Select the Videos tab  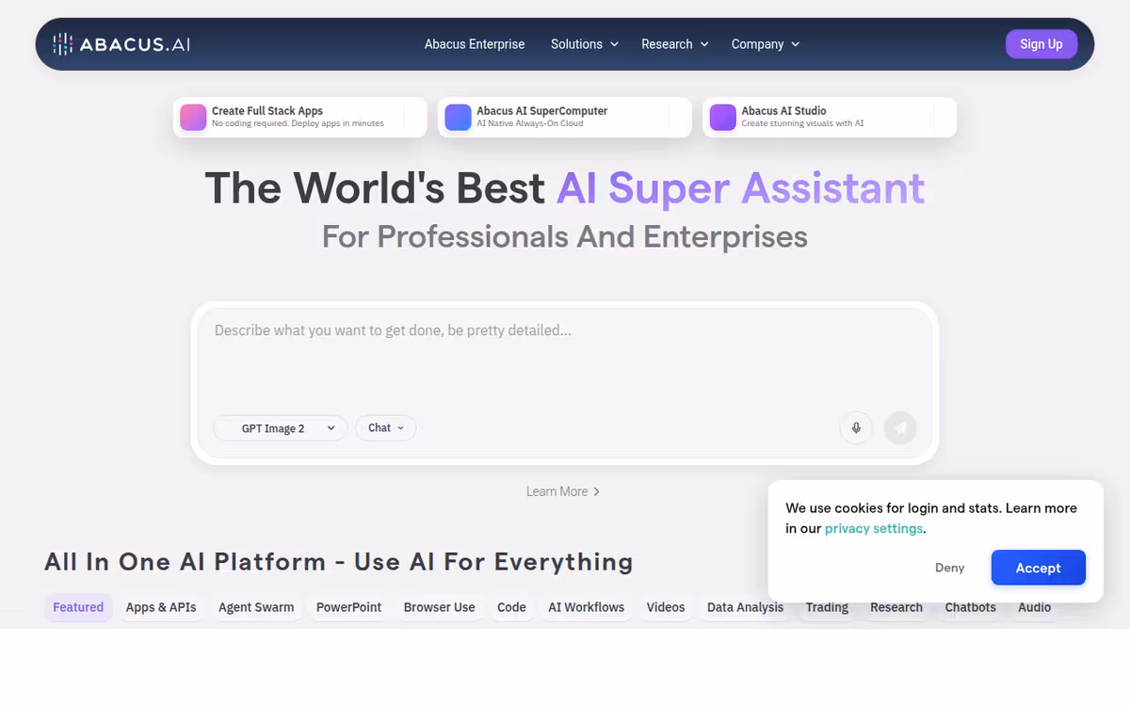[x=666, y=607]
